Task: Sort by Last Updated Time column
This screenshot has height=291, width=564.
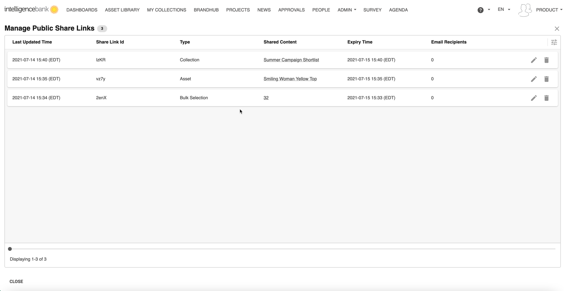Action: pyautogui.click(x=32, y=42)
